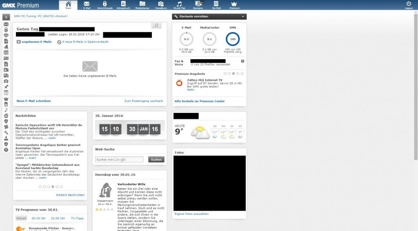Open the E-Mail tab in top navigation
This screenshot has width=418, height=231.
[87, 5]
